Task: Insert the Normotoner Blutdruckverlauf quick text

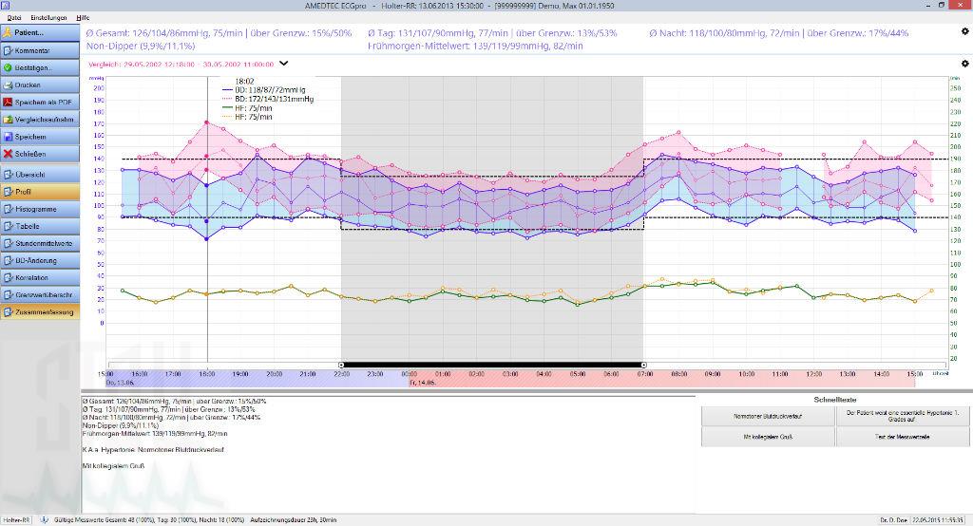Action: tap(768, 415)
